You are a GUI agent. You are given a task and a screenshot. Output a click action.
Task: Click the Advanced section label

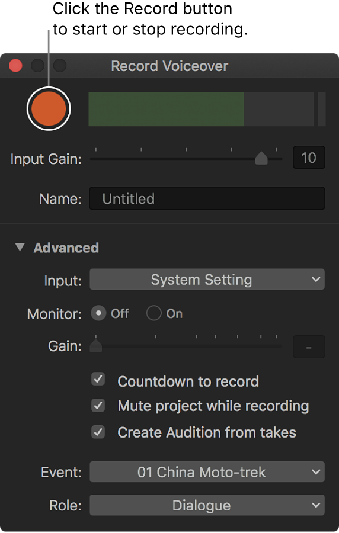pos(66,248)
